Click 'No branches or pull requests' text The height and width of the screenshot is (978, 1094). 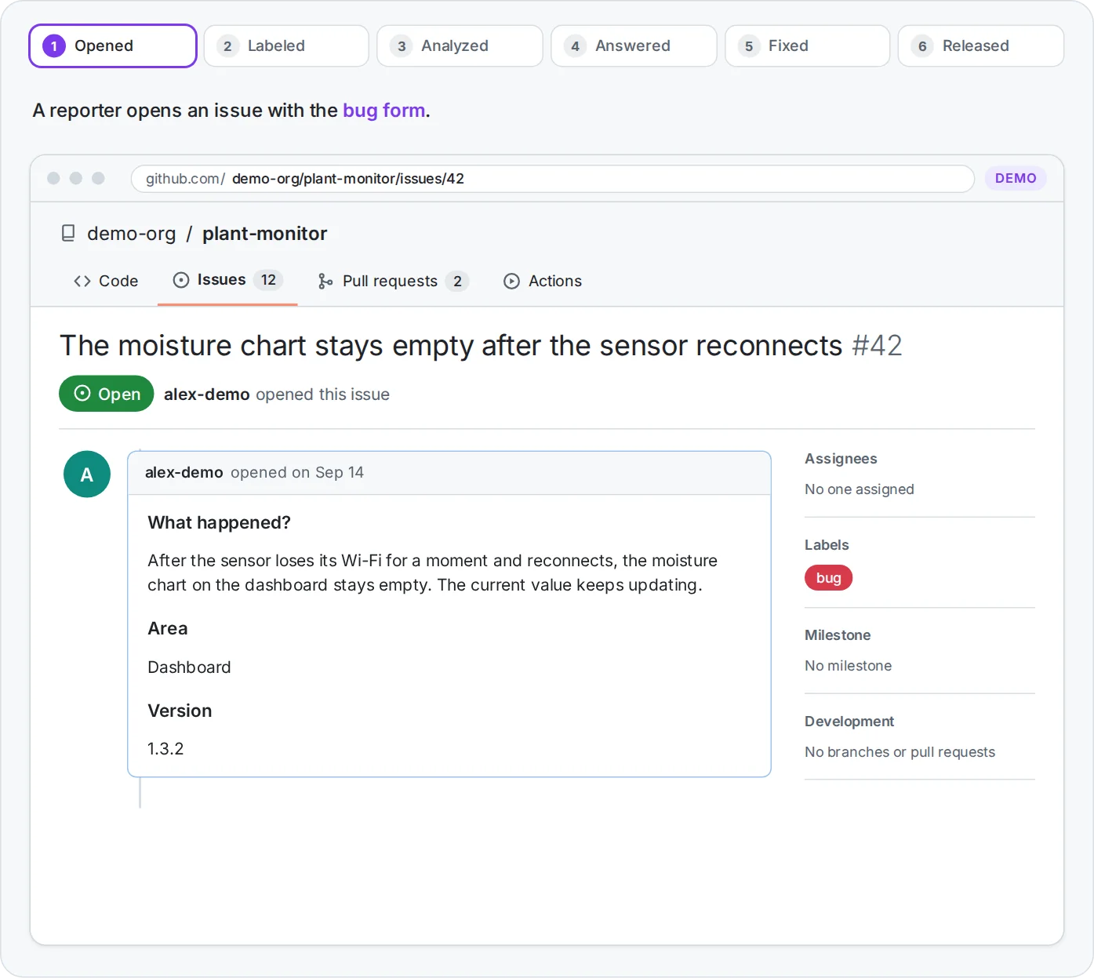coord(900,752)
